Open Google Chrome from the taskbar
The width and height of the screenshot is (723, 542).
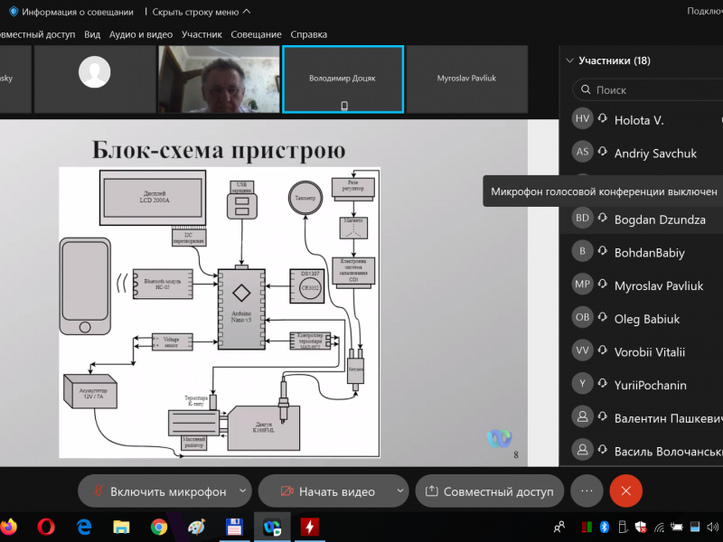159,526
